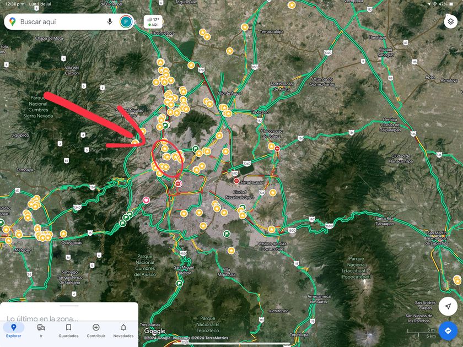Tap the Google Maps logo in search bar
This screenshot has width=463, height=347.
coord(12,21)
